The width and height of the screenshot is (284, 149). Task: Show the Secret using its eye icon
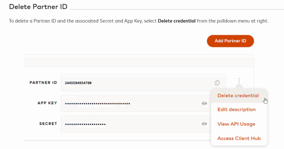tap(204, 124)
